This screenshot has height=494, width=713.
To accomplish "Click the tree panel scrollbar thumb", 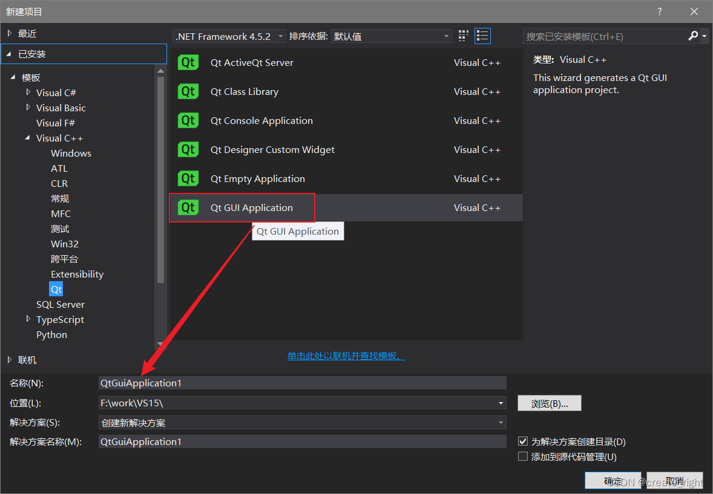I will (x=160, y=180).
